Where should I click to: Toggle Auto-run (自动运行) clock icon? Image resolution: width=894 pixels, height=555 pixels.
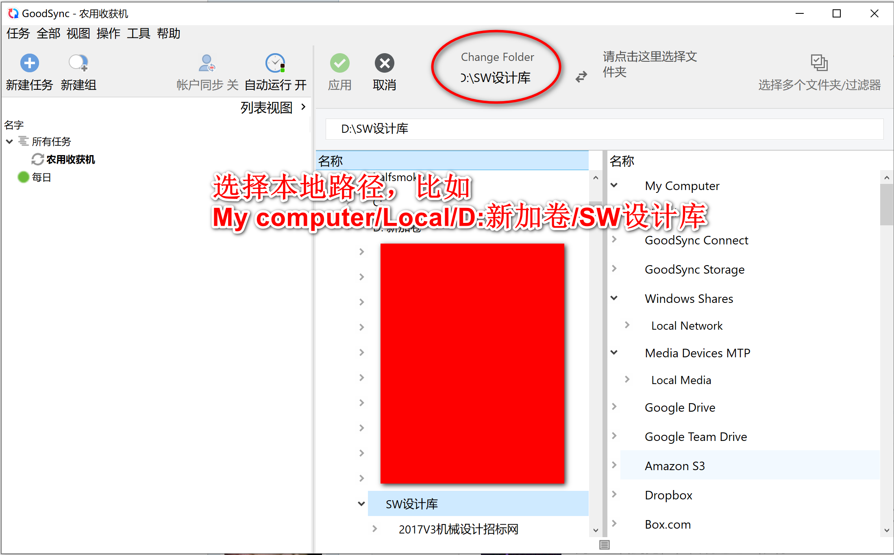tap(275, 63)
